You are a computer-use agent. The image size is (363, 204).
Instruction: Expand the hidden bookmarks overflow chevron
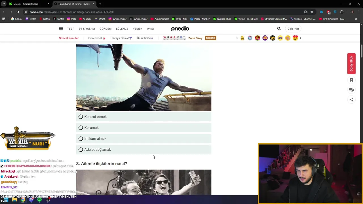pyautogui.click(x=356, y=19)
